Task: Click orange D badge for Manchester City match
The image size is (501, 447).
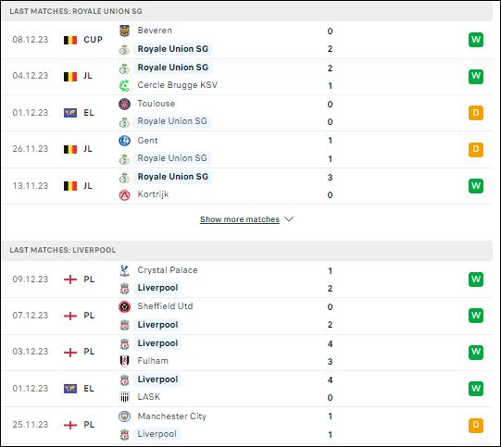Action: tap(476, 425)
